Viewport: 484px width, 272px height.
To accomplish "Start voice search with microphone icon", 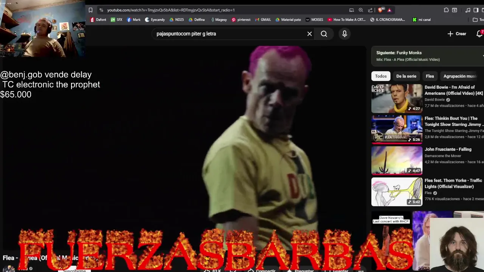I will point(344,34).
